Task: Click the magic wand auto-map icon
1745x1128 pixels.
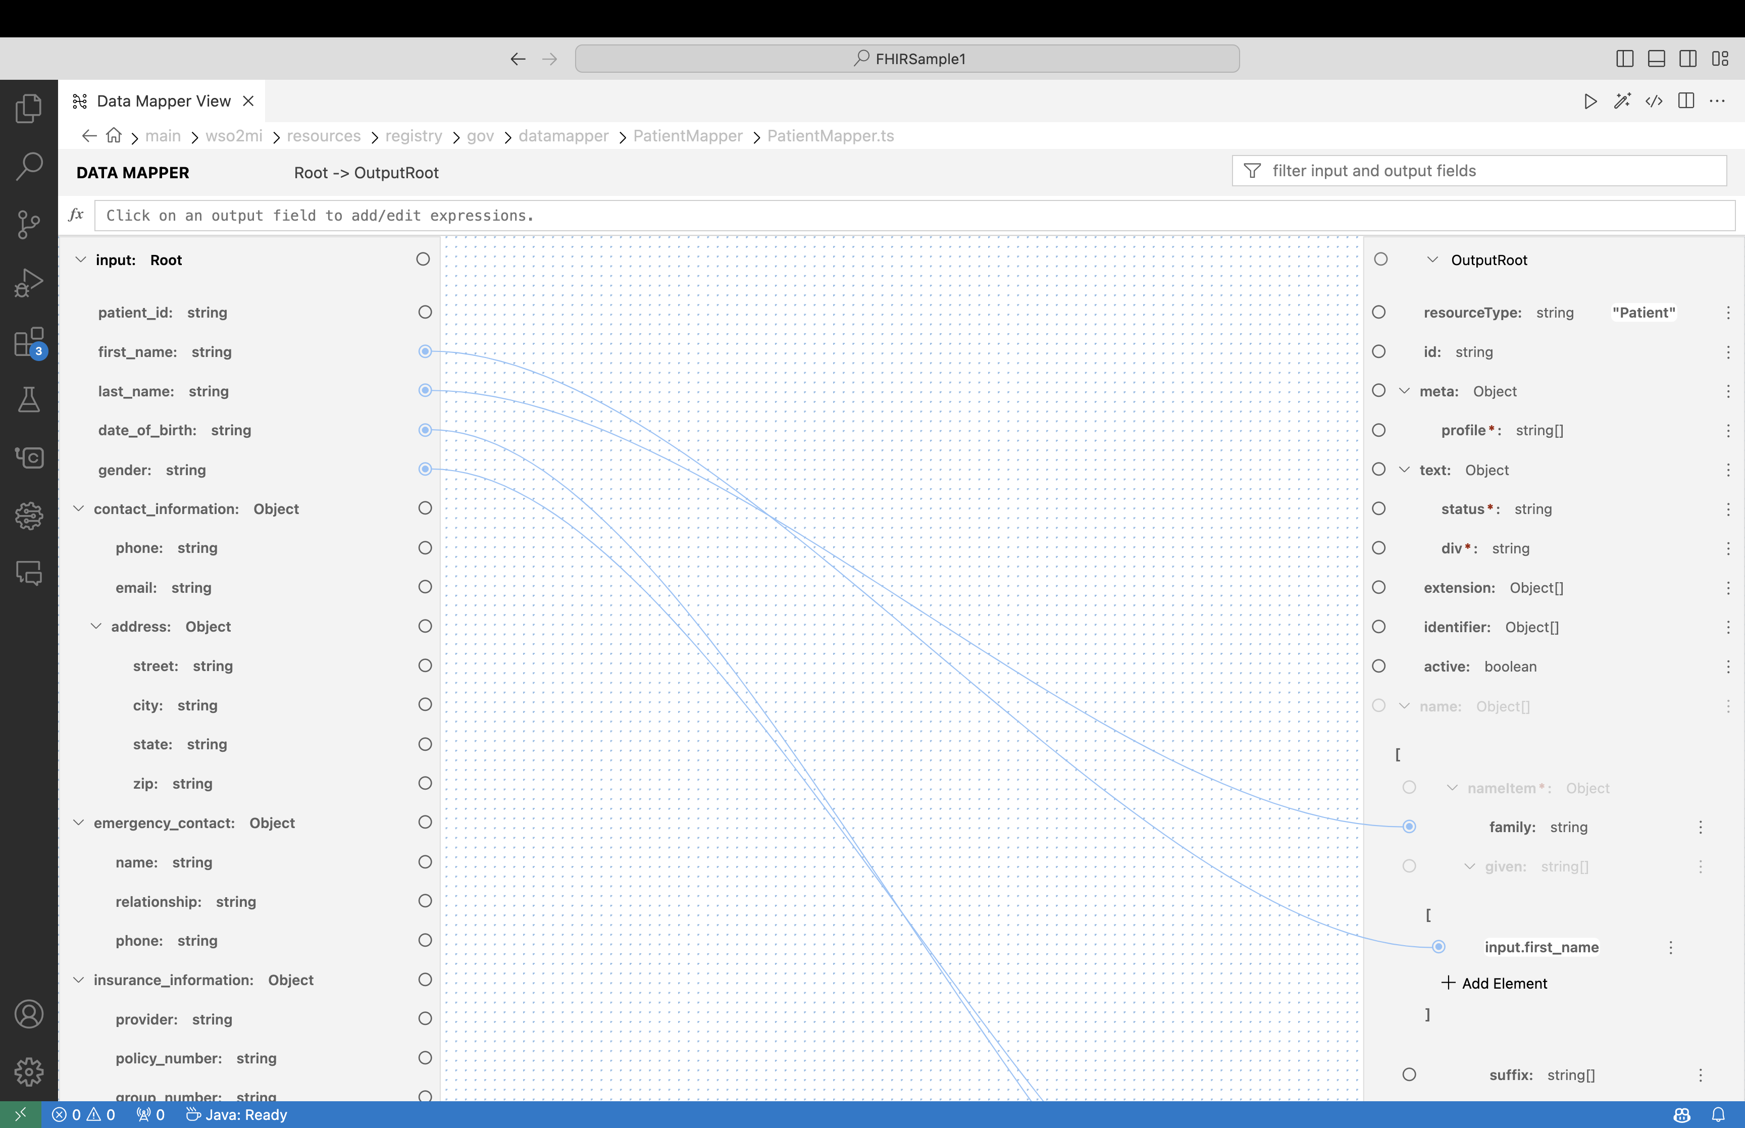Action: coord(1622,101)
